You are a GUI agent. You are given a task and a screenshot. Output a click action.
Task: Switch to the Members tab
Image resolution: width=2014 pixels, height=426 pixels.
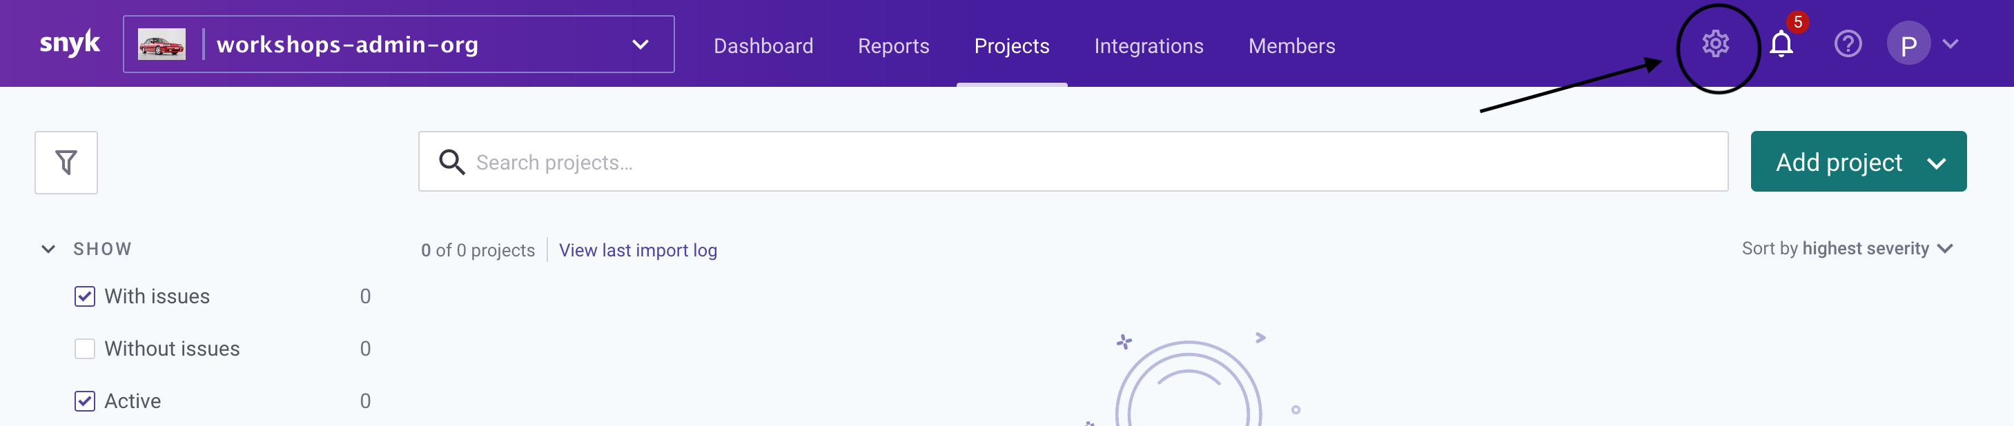[x=1291, y=46]
